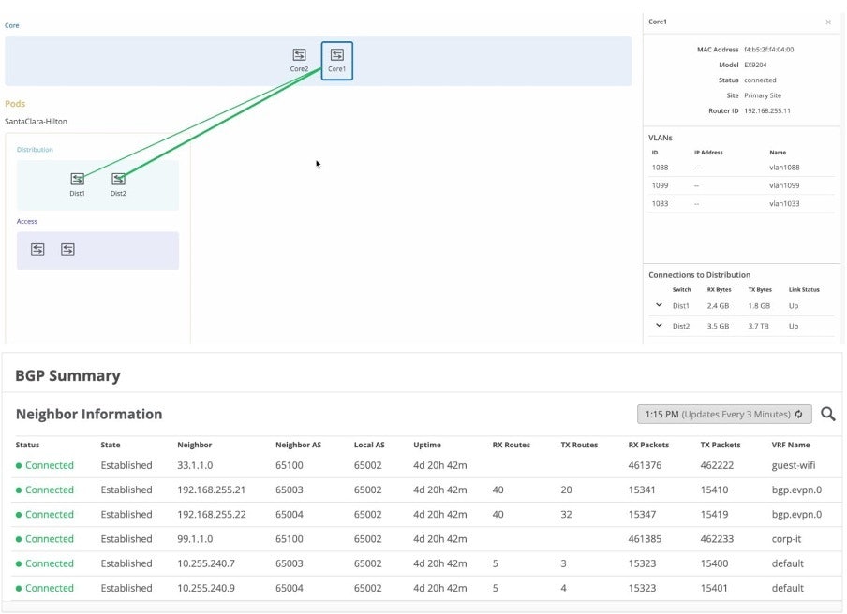The image size is (847, 614).
Task: Click the first Access layer switch icon
Action: (37, 249)
